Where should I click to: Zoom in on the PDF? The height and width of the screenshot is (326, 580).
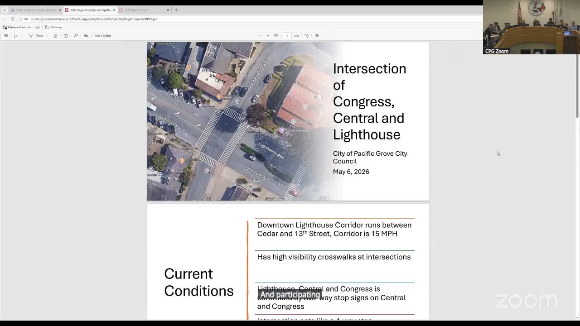click(268, 36)
